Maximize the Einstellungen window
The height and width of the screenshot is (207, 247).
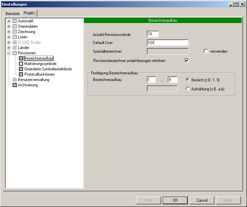click(236, 4)
